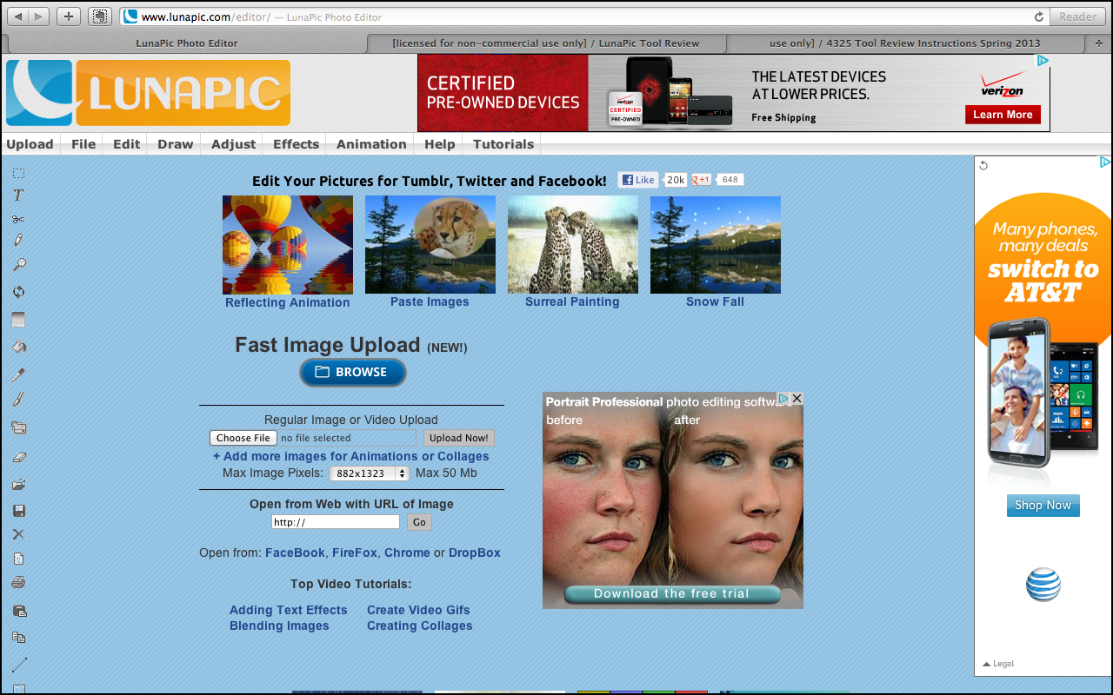Open the Adjust menu

pos(233,144)
